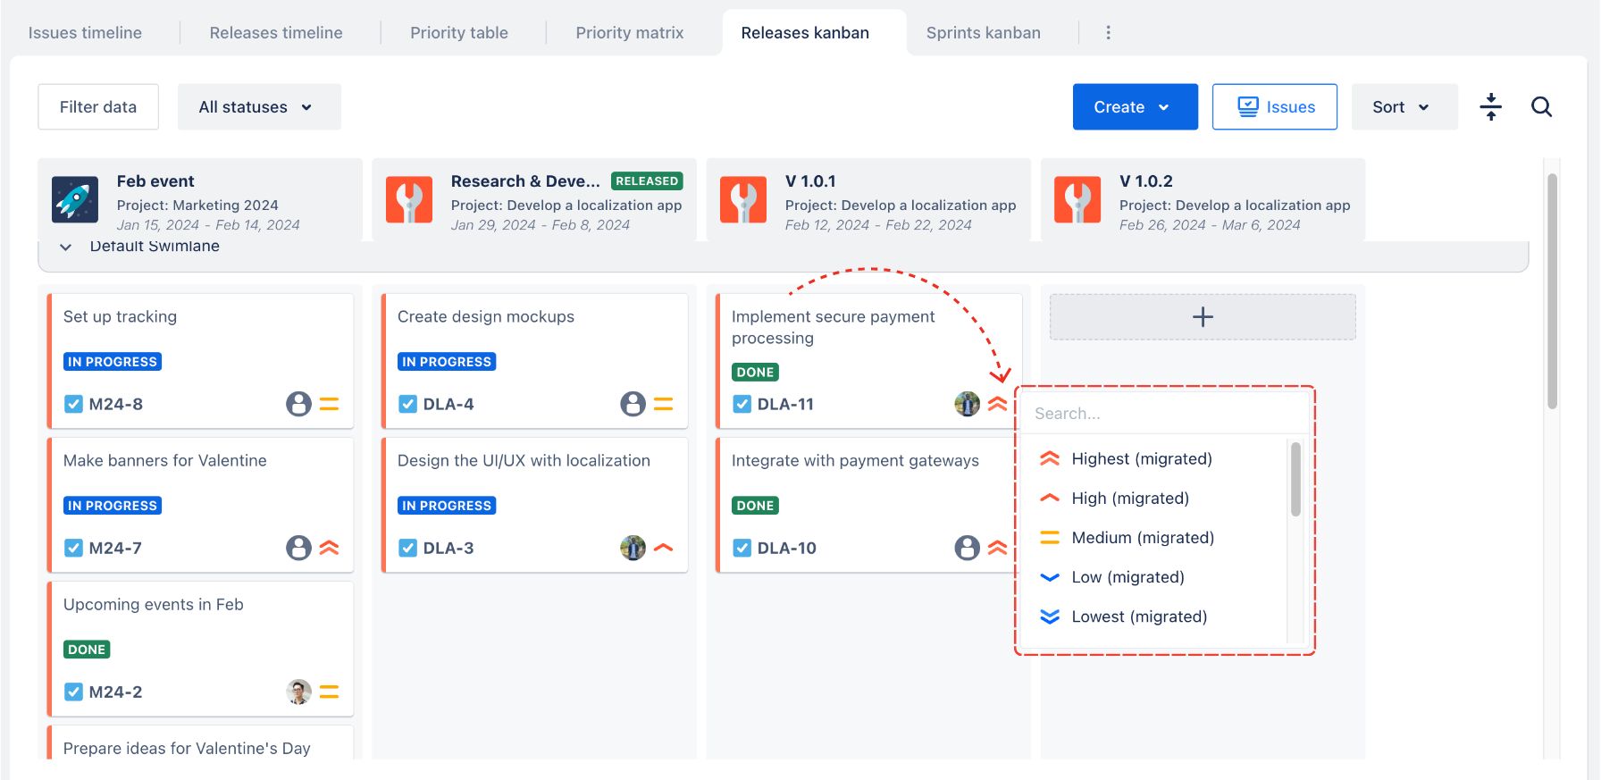The width and height of the screenshot is (1601, 780).
Task: Expand the Sort dropdown
Action: point(1403,107)
